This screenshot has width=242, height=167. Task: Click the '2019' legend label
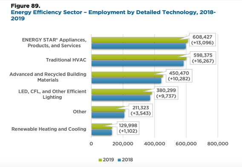[x=108, y=160]
